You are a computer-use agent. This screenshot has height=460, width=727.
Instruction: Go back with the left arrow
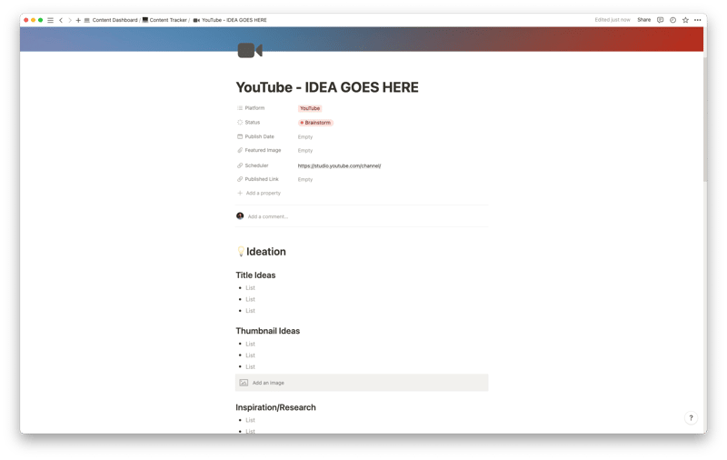coord(61,20)
